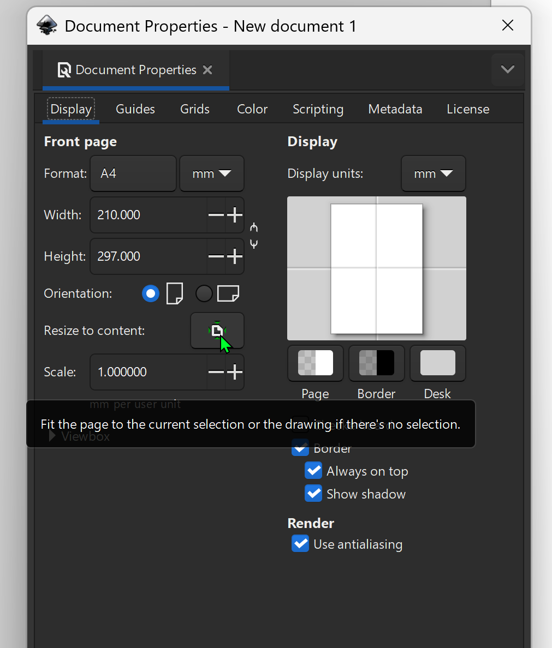Expand the Viewbox section
This screenshot has width=552, height=648.
(52, 436)
